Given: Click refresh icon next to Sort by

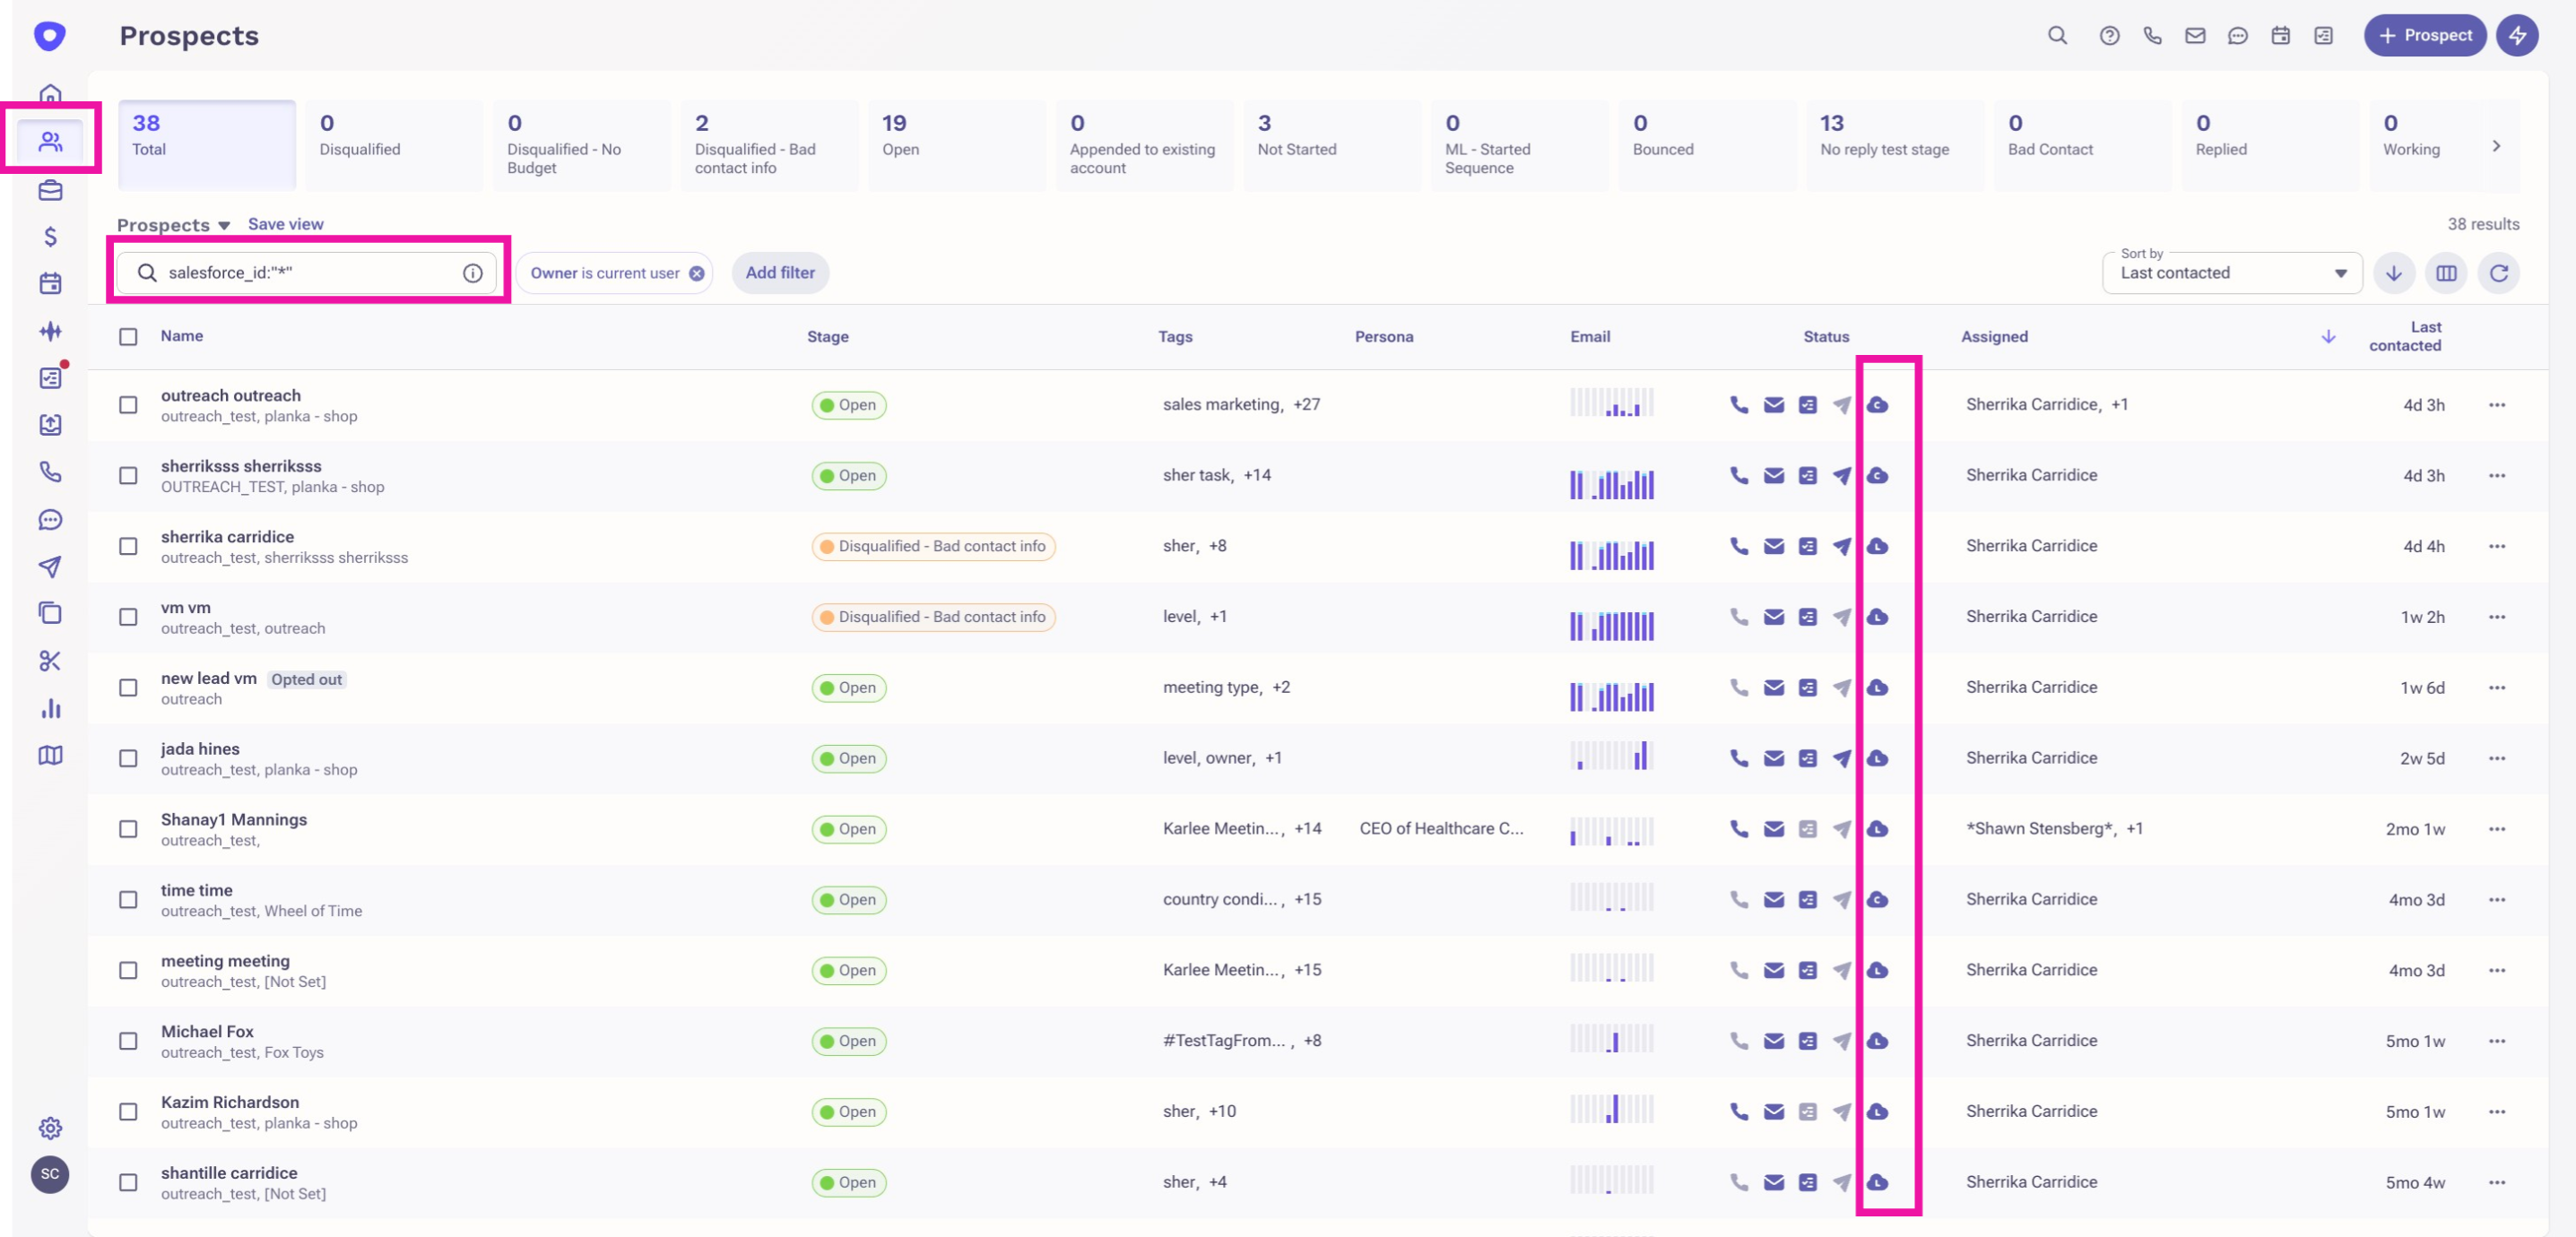Looking at the screenshot, I should pyautogui.click(x=2498, y=273).
